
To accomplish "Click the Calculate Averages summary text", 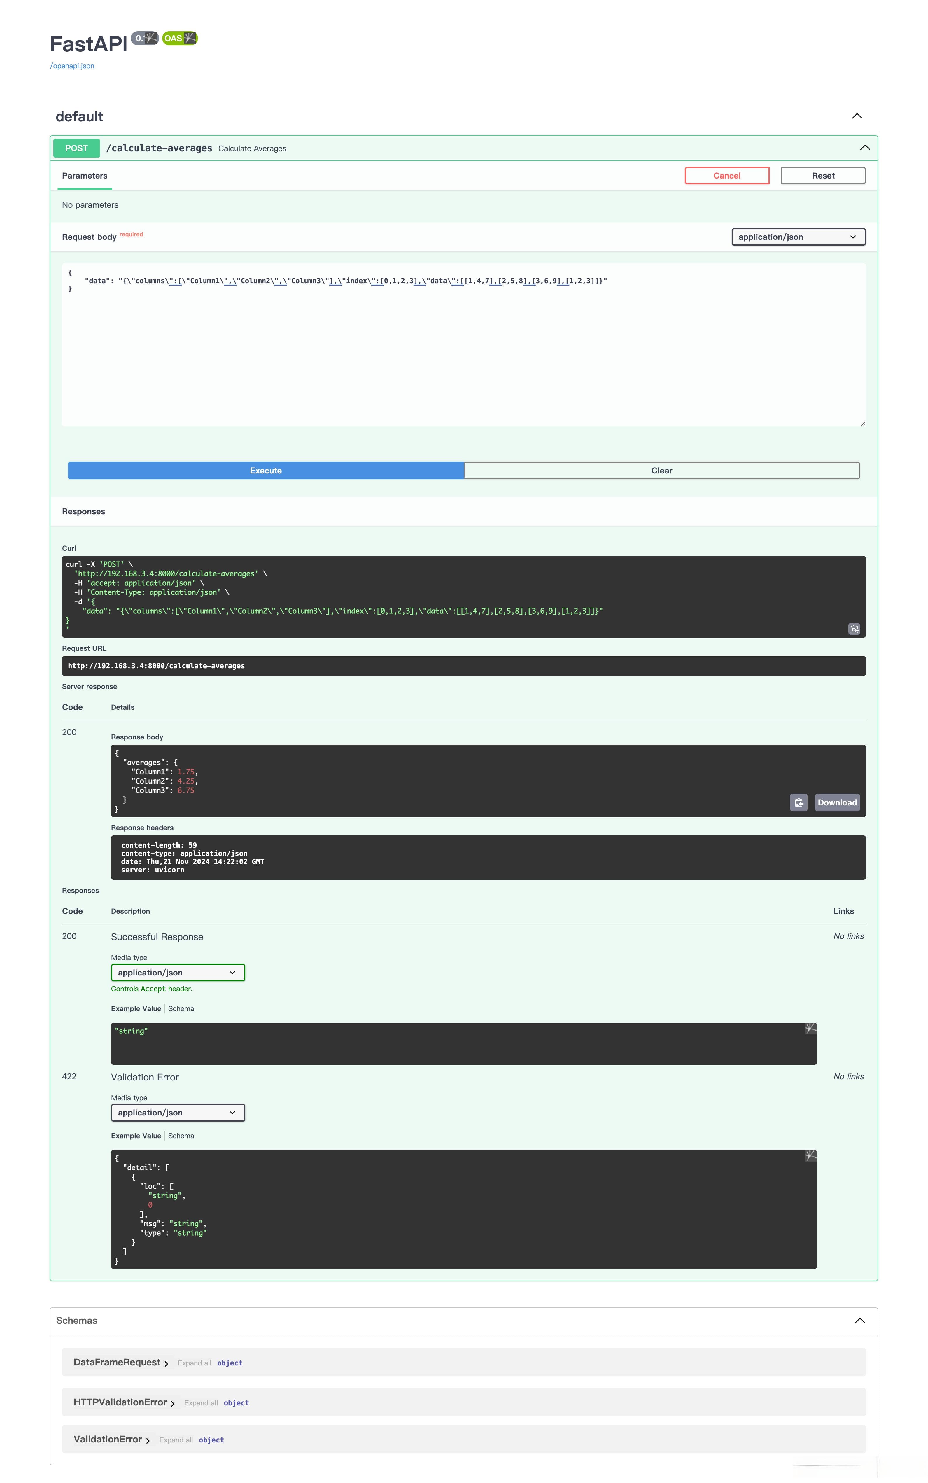I will point(252,148).
